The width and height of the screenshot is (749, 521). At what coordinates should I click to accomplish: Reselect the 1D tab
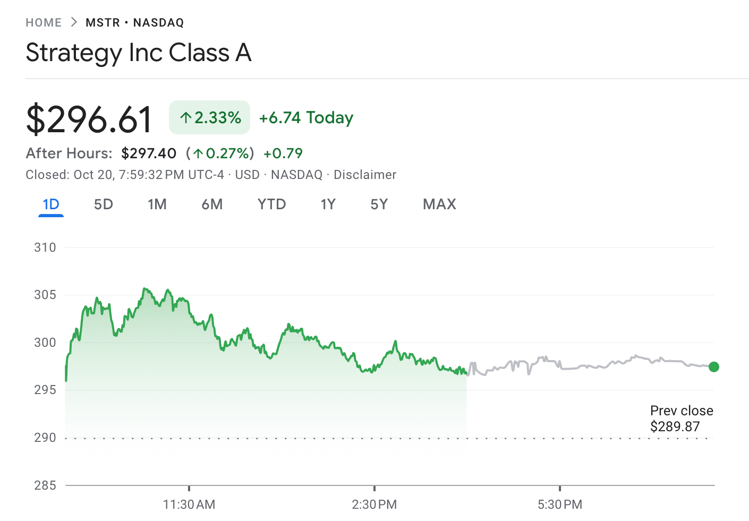pyautogui.click(x=50, y=204)
